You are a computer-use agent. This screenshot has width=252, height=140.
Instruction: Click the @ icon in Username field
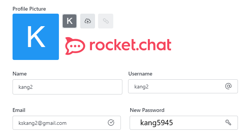tap(228, 86)
